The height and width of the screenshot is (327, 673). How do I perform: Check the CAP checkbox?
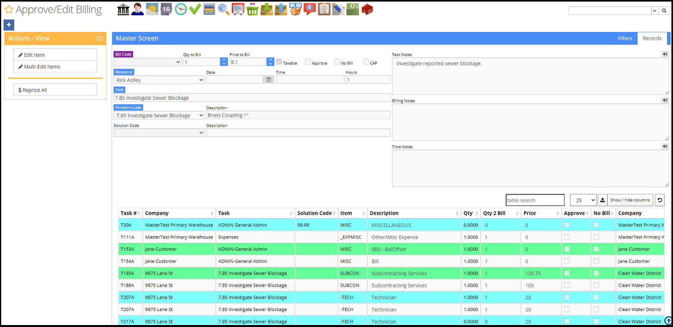366,62
